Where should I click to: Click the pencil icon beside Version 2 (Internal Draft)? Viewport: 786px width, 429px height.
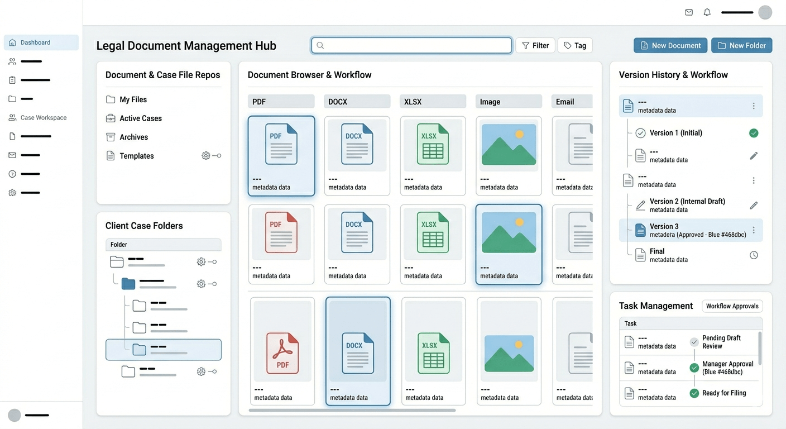[754, 206]
